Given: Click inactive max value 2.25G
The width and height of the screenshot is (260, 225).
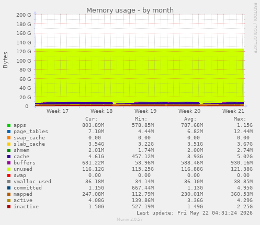Looking at the screenshot, I should click(x=245, y=207).
